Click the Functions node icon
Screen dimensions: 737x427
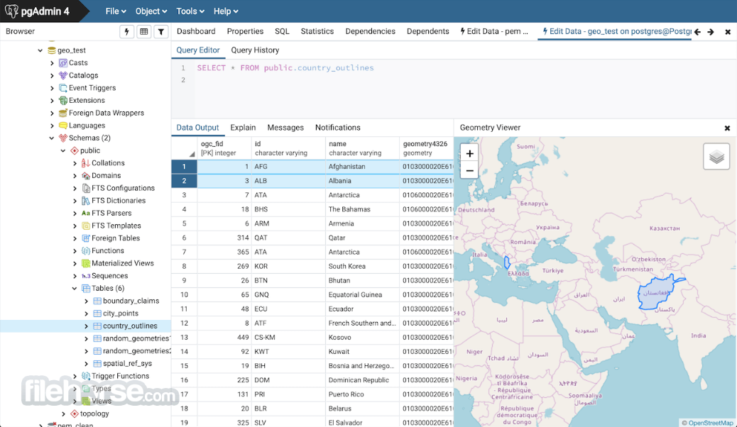pyautogui.click(x=85, y=251)
